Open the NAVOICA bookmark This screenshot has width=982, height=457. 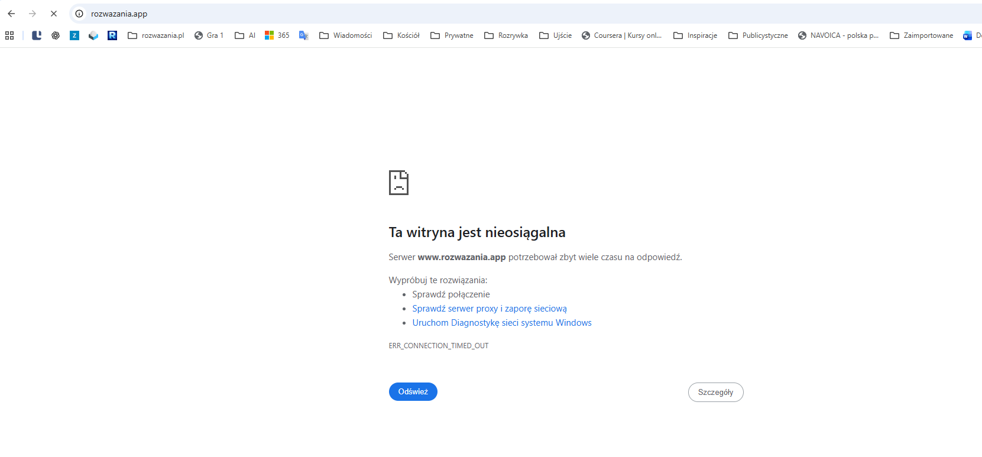click(x=838, y=35)
